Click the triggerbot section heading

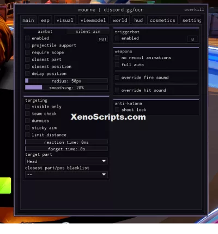[x=127, y=32]
